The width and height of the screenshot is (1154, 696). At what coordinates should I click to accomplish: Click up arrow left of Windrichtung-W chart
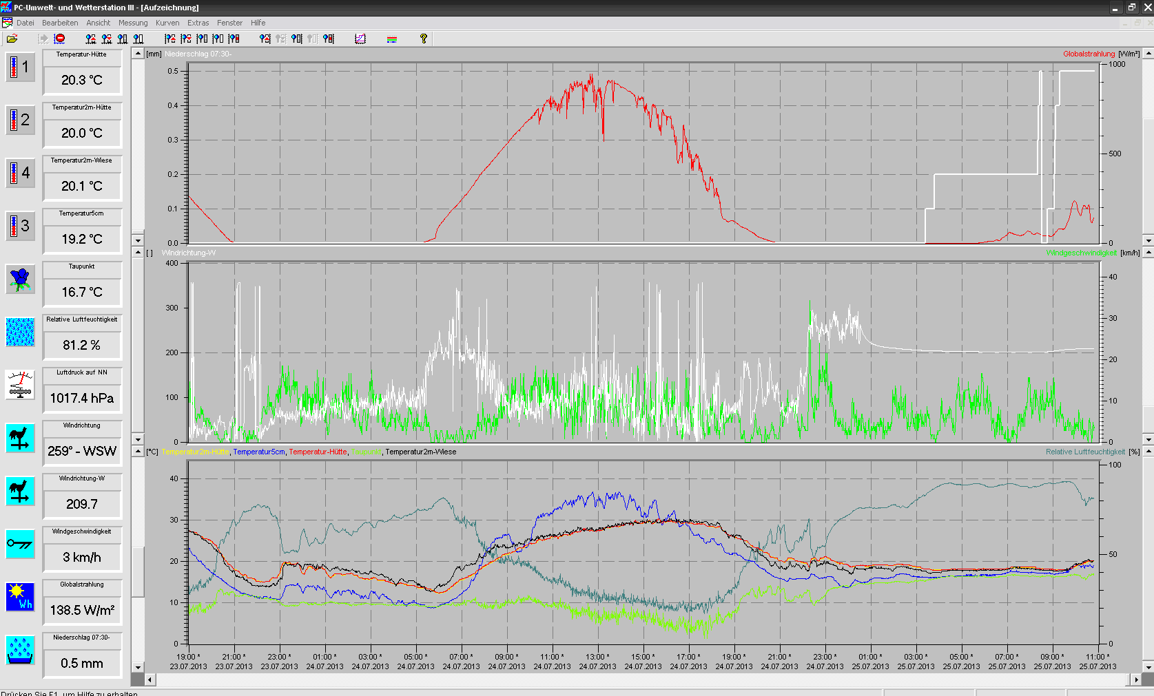tap(138, 253)
